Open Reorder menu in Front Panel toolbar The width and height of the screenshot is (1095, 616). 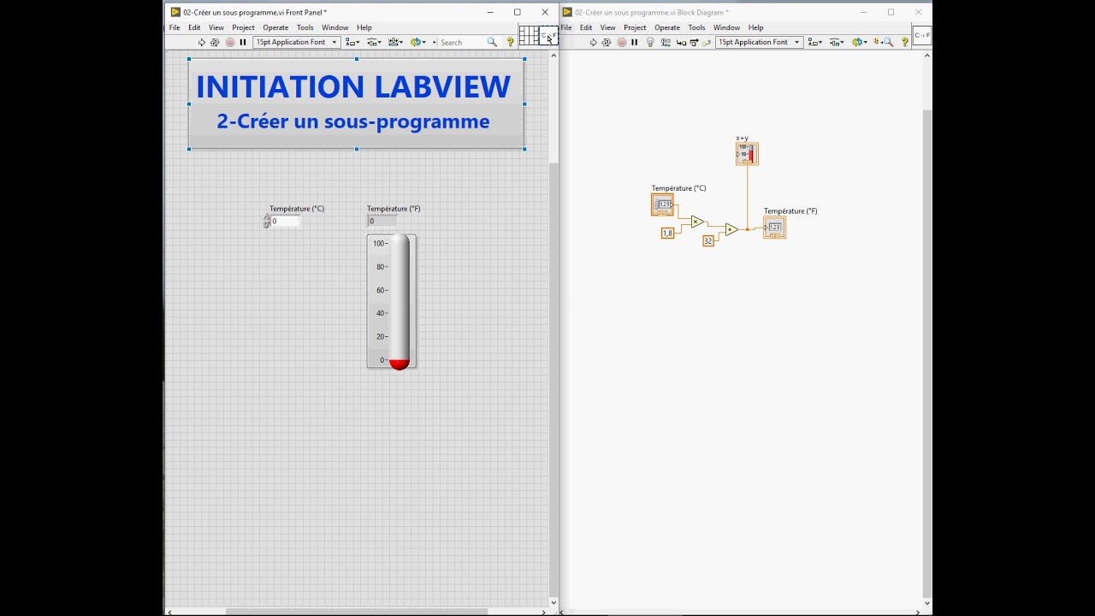417,42
